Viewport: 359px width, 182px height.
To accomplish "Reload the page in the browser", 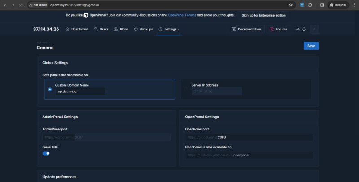I will tap(21, 5).
